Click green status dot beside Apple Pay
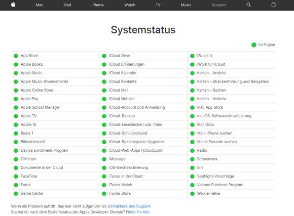Viewport: 294px width, 216px height. coord(16,99)
